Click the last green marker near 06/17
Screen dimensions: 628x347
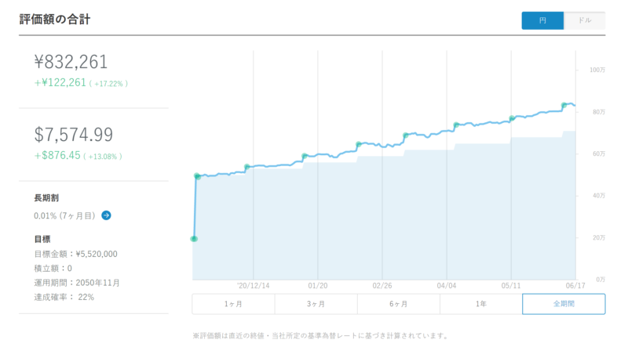pyautogui.click(x=564, y=106)
